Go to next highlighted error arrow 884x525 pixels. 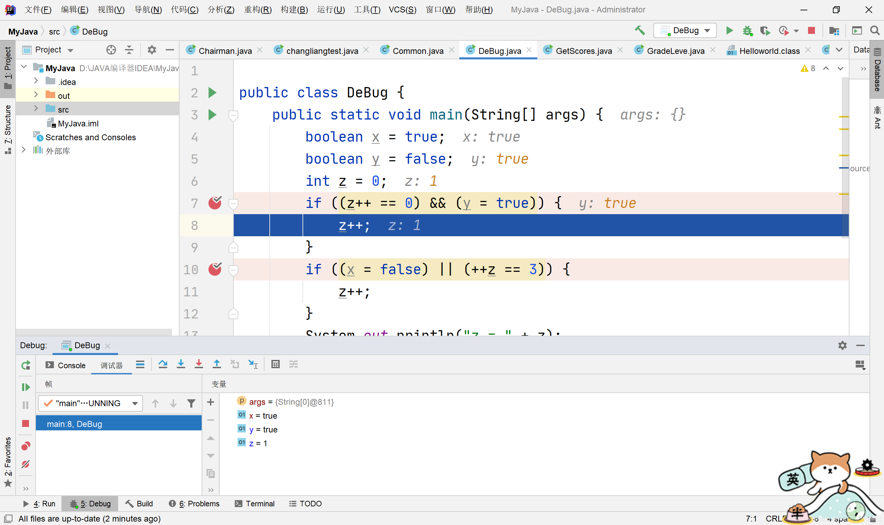click(x=840, y=68)
